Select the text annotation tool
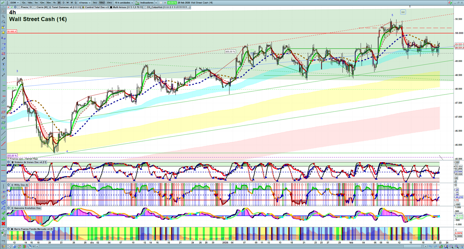Image resolution: width=464 pixels, height=249 pixels. (x=3, y=64)
